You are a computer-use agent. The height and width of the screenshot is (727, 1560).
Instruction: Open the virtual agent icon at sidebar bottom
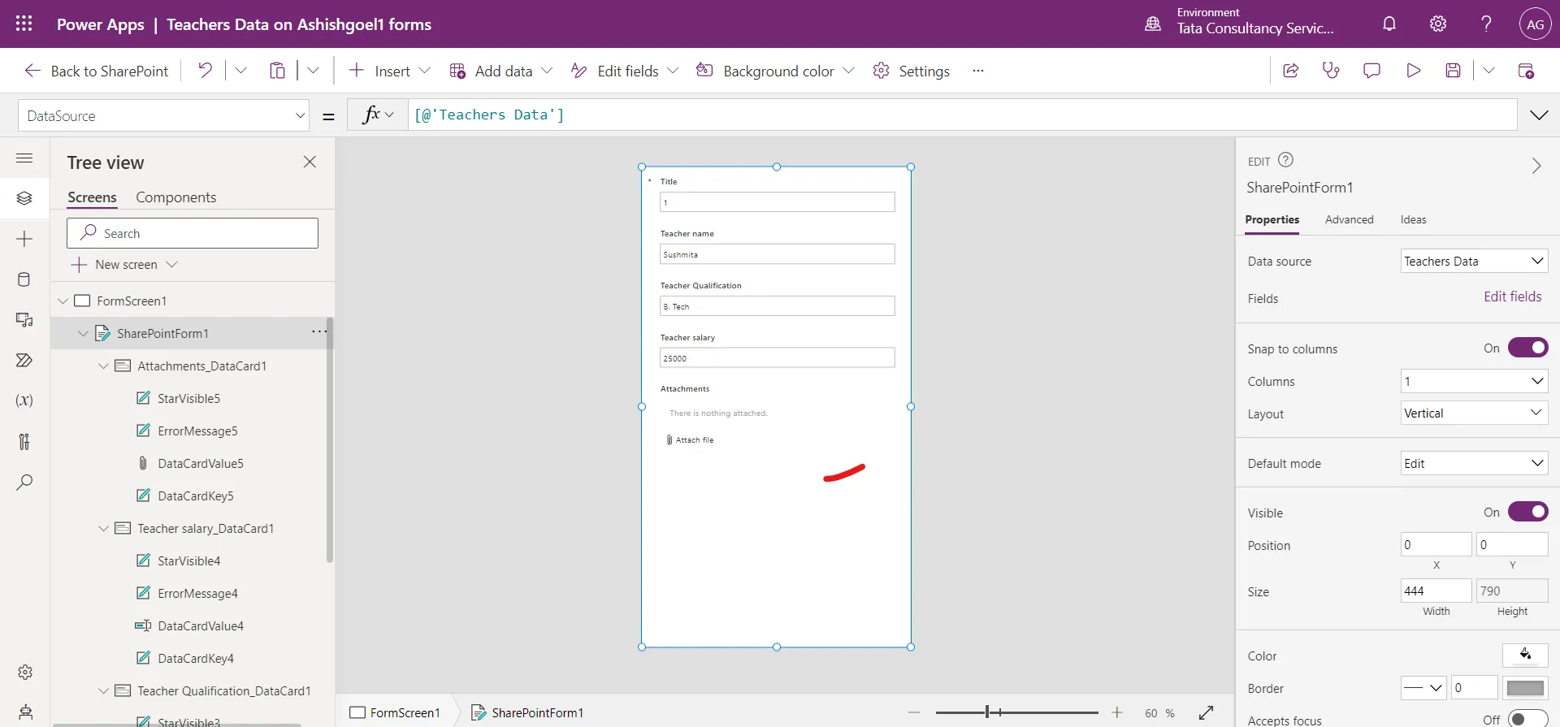(x=25, y=712)
